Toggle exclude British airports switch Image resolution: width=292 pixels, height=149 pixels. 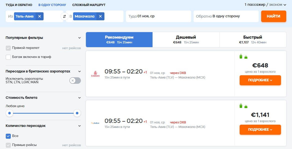click(x=75, y=81)
